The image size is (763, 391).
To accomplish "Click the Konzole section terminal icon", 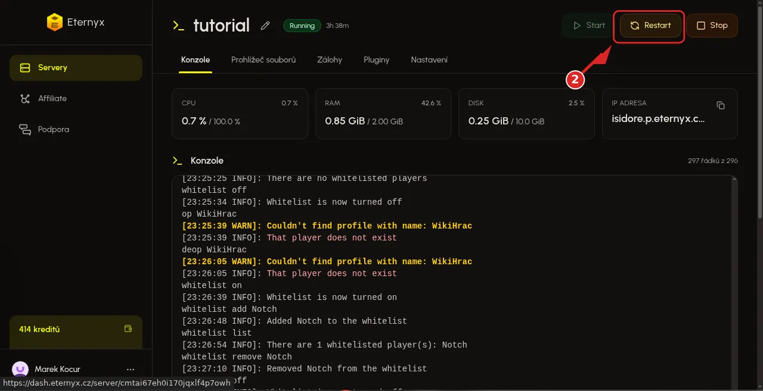I will pyautogui.click(x=177, y=161).
